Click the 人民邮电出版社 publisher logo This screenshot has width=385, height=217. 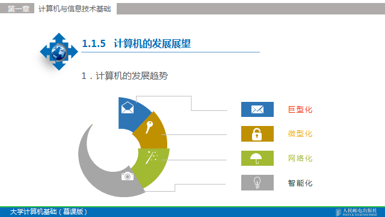356,212
